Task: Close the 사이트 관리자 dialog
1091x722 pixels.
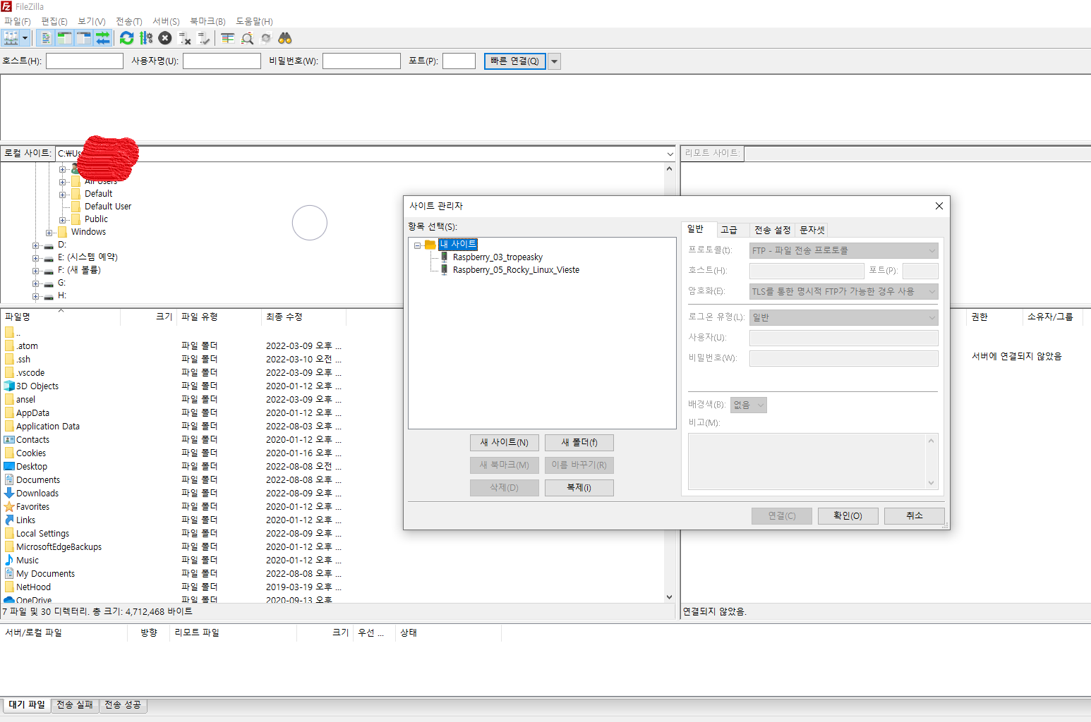Action: (x=939, y=206)
